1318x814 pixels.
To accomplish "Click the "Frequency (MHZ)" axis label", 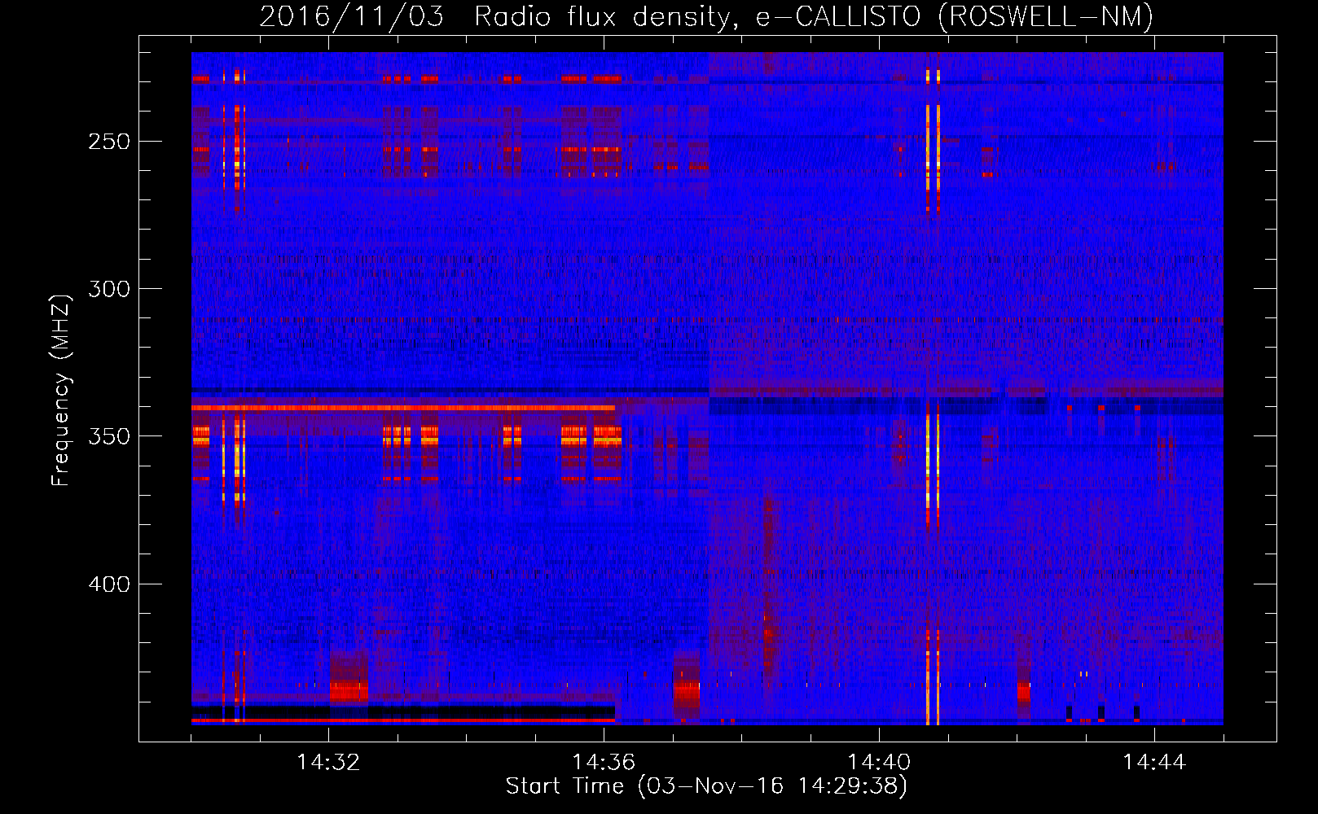I will click(x=61, y=391).
